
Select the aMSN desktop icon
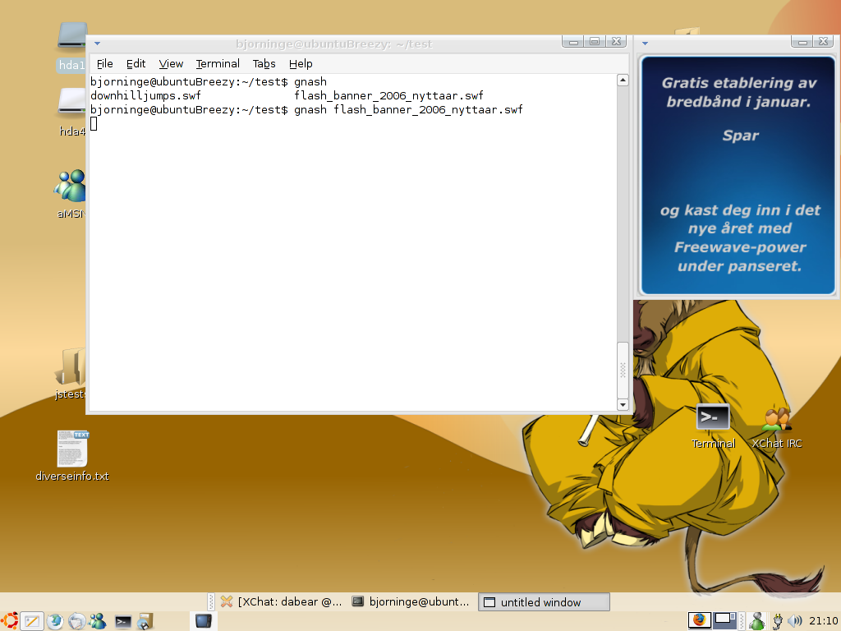[70, 194]
